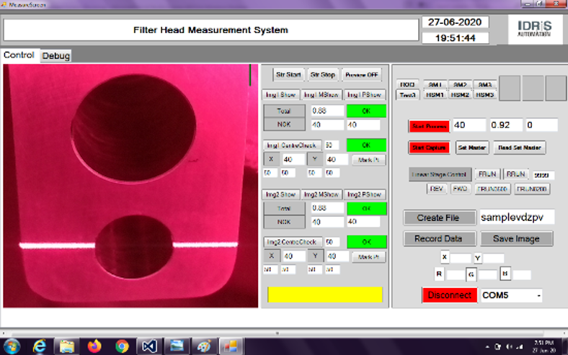Click the Img1 MShow button
568x355 pixels.
[321, 95]
